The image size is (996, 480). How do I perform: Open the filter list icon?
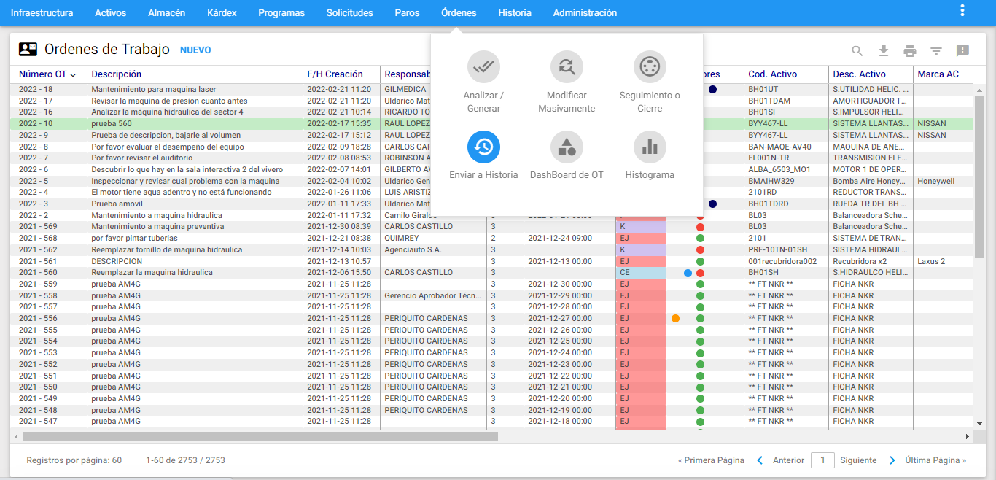pos(936,50)
